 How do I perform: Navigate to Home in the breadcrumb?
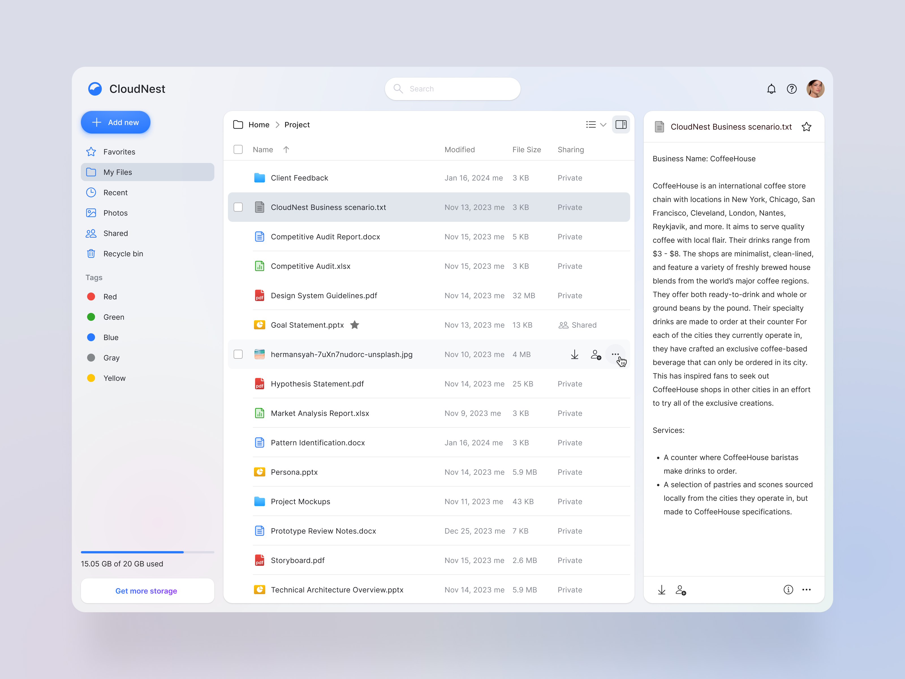(x=259, y=124)
